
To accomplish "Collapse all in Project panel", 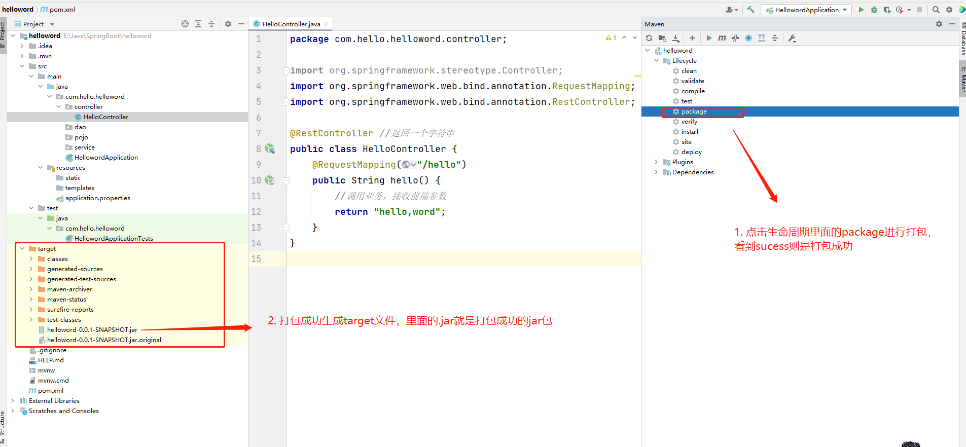I will (x=211, y=24).
